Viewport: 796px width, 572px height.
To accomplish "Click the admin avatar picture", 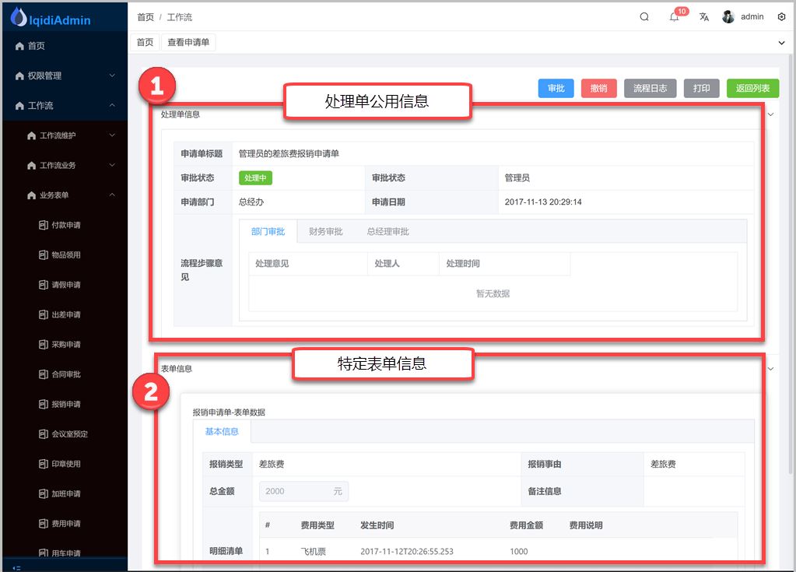I will tap(728, 17).
